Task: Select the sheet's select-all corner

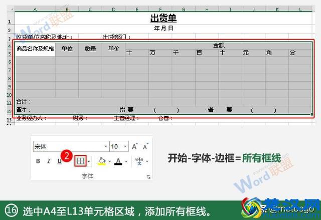Action: coord(11,9)
